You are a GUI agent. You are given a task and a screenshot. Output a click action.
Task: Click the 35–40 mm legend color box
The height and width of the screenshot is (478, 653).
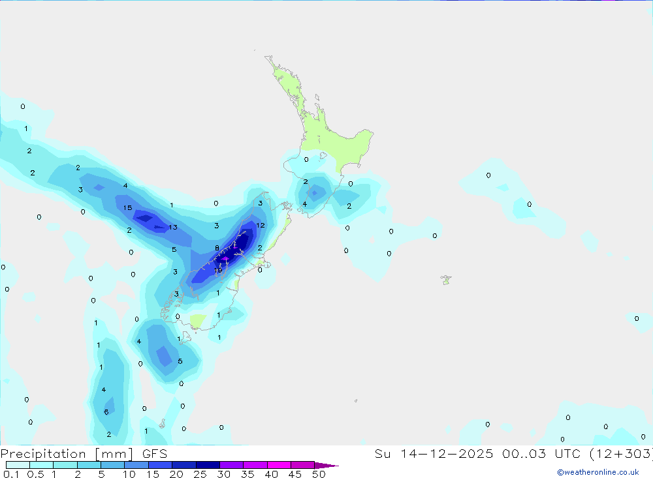click(255, 465)
